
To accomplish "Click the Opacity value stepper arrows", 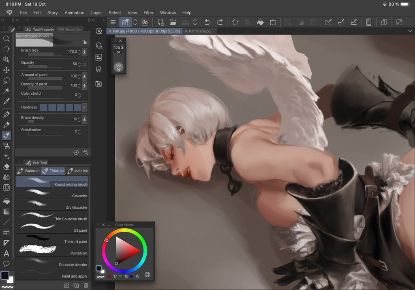I will (79, 64).
